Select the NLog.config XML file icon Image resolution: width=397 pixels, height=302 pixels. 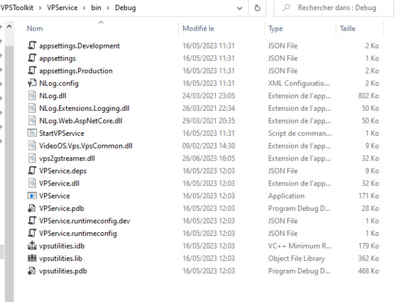pyautogui.click(x=33, y=83)
